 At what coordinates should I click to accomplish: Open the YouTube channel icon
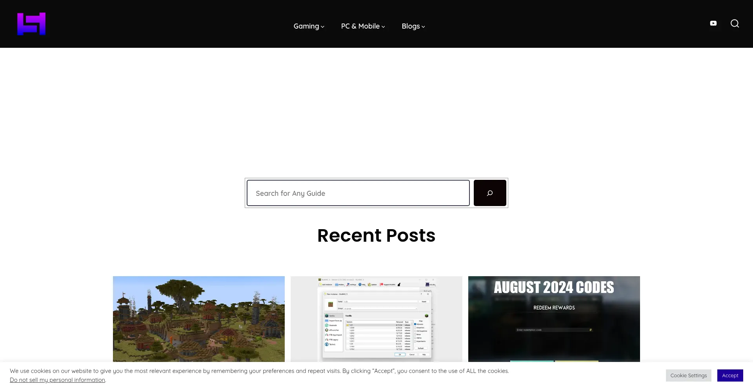pos(713,24)
